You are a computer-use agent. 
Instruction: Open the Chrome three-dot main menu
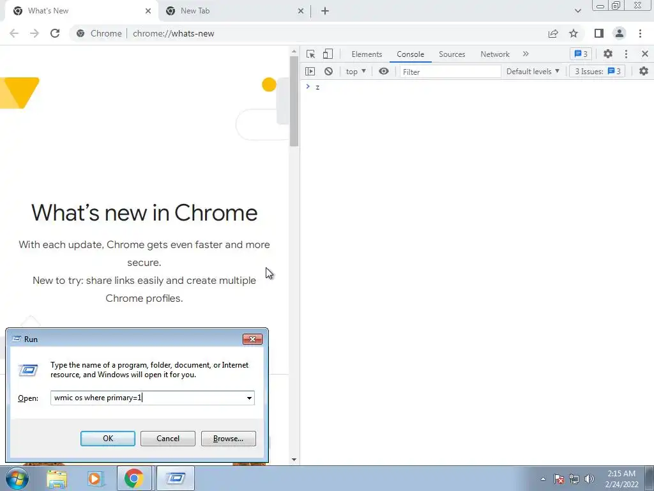pos(640,33)
